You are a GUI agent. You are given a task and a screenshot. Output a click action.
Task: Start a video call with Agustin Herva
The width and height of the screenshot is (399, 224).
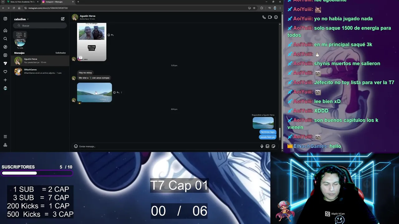(x=270, y=17)
